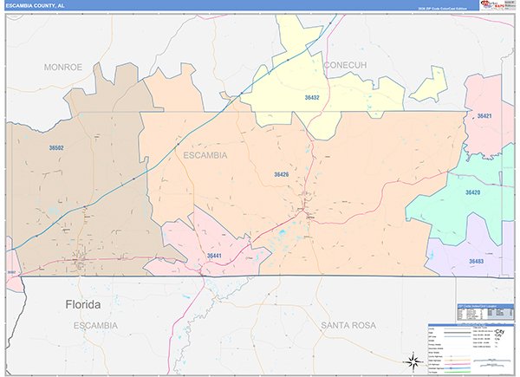Select ZIP code label 36441
This screenshot has height=377, width=520.
[x=214, y=256]
